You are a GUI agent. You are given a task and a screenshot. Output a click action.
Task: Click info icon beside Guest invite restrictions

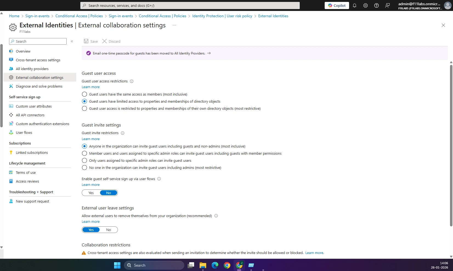[123, 133]
